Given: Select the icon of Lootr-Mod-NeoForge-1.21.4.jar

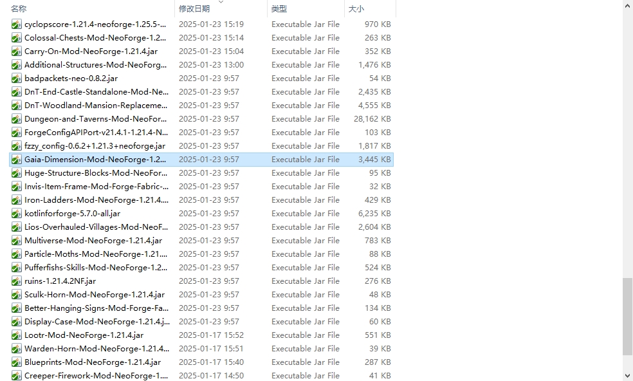Looking at the screenshot, I should pos(16,335).
